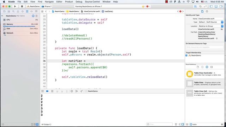Open RealmDemo project in jump bar
This screenshot has width=226, height=127.
coord(58,11)
